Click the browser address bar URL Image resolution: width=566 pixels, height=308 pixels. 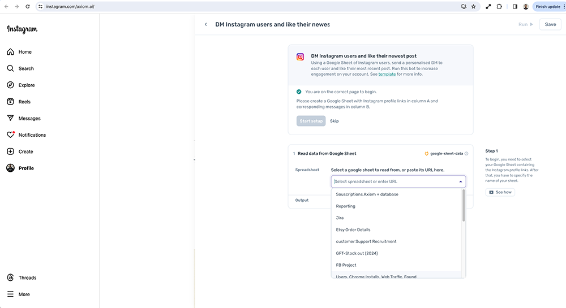(70, 6)
